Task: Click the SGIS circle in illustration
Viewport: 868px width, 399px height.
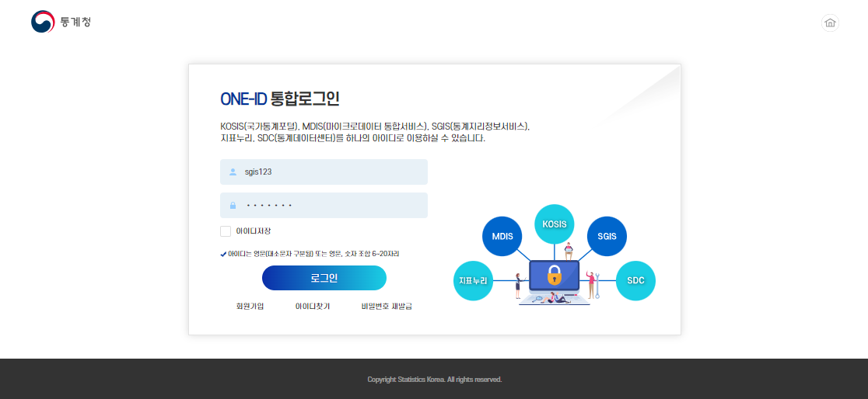Action: [x=607, y=236]
